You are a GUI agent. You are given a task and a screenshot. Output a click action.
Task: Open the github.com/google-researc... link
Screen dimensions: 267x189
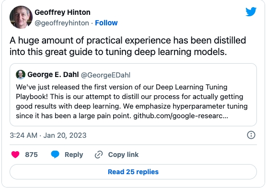point(181,116)
